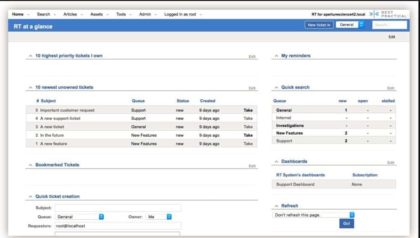Click the Subject input field
The width and height of the screenshot is (420, 238).
[118, 208]
